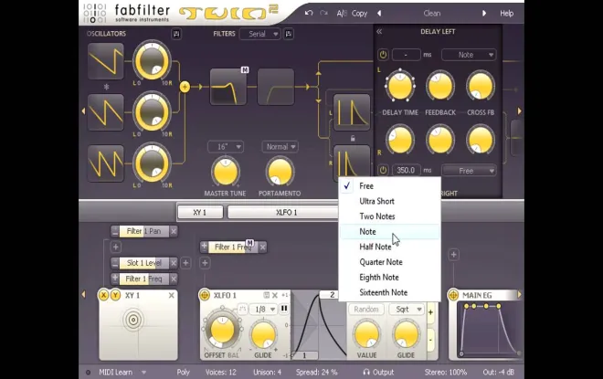Click the 350.0 ms delay field
This screenshot has height=379, width=603.
click(406, 170)
